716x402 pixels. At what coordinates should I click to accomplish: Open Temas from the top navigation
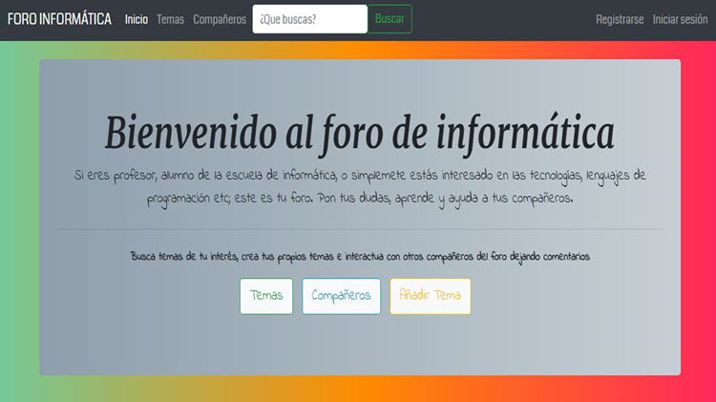(x=170, y=19)
